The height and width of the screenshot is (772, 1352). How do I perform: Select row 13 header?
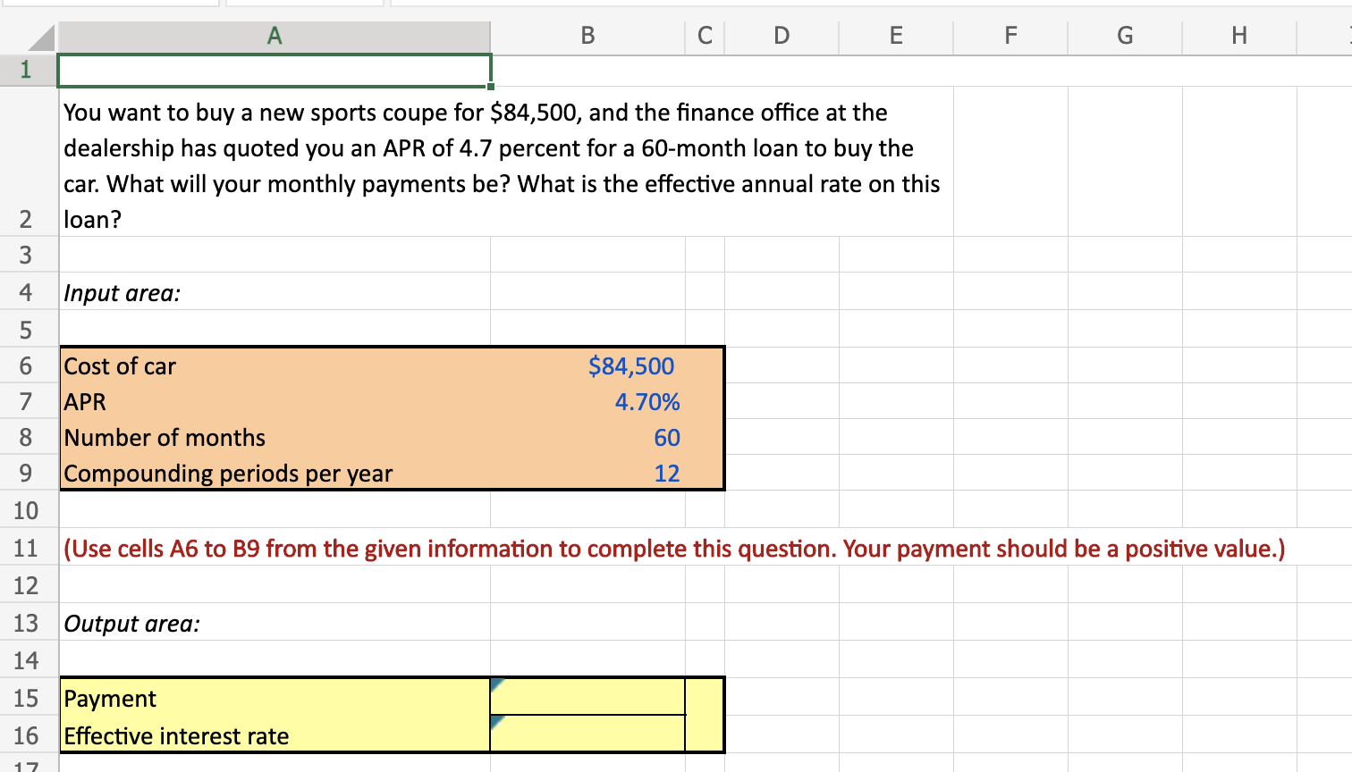(27, 623)
